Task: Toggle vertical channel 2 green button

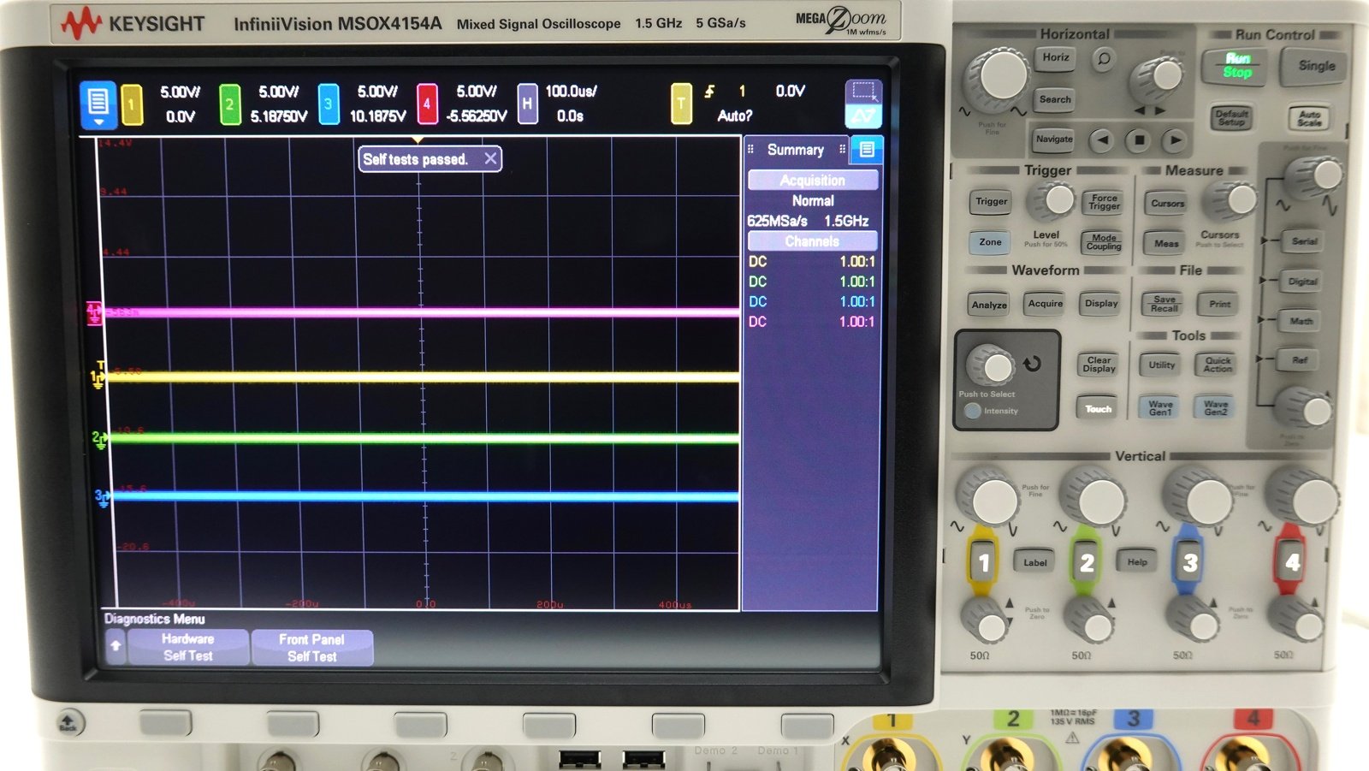Action: tap(1086, 562)
